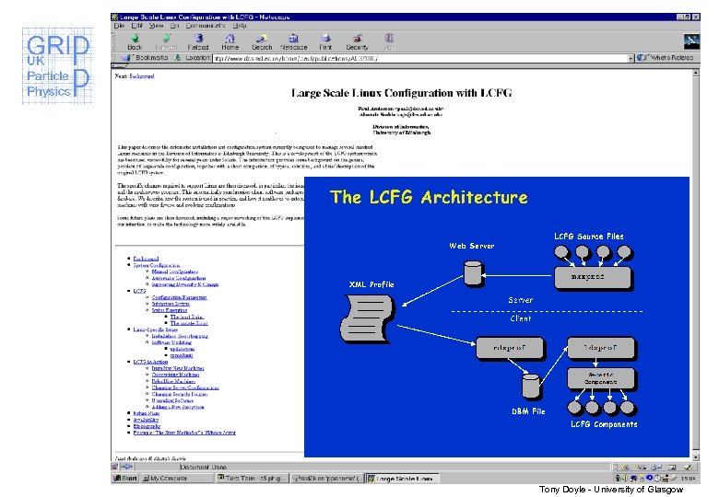Open the Configuration Parameters link

[x=180, y=297]
